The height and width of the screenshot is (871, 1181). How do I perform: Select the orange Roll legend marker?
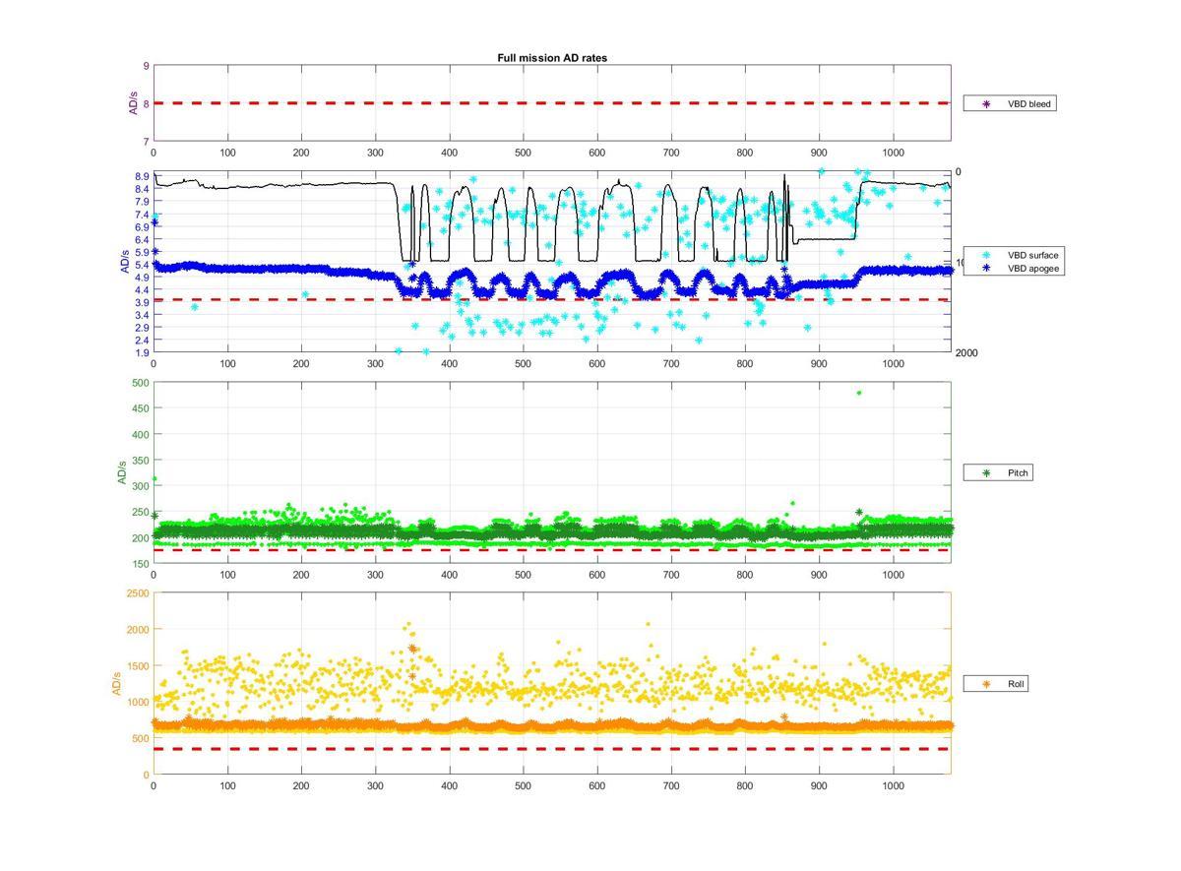[985, 683]
